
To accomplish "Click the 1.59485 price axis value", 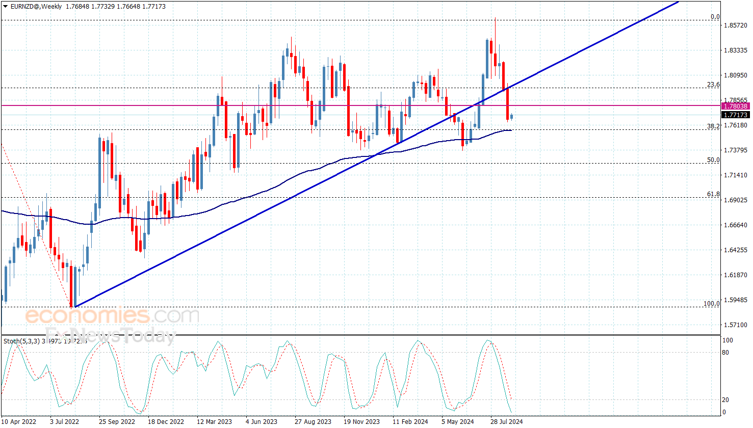I will pyautogui.click(x=736, y=300).
